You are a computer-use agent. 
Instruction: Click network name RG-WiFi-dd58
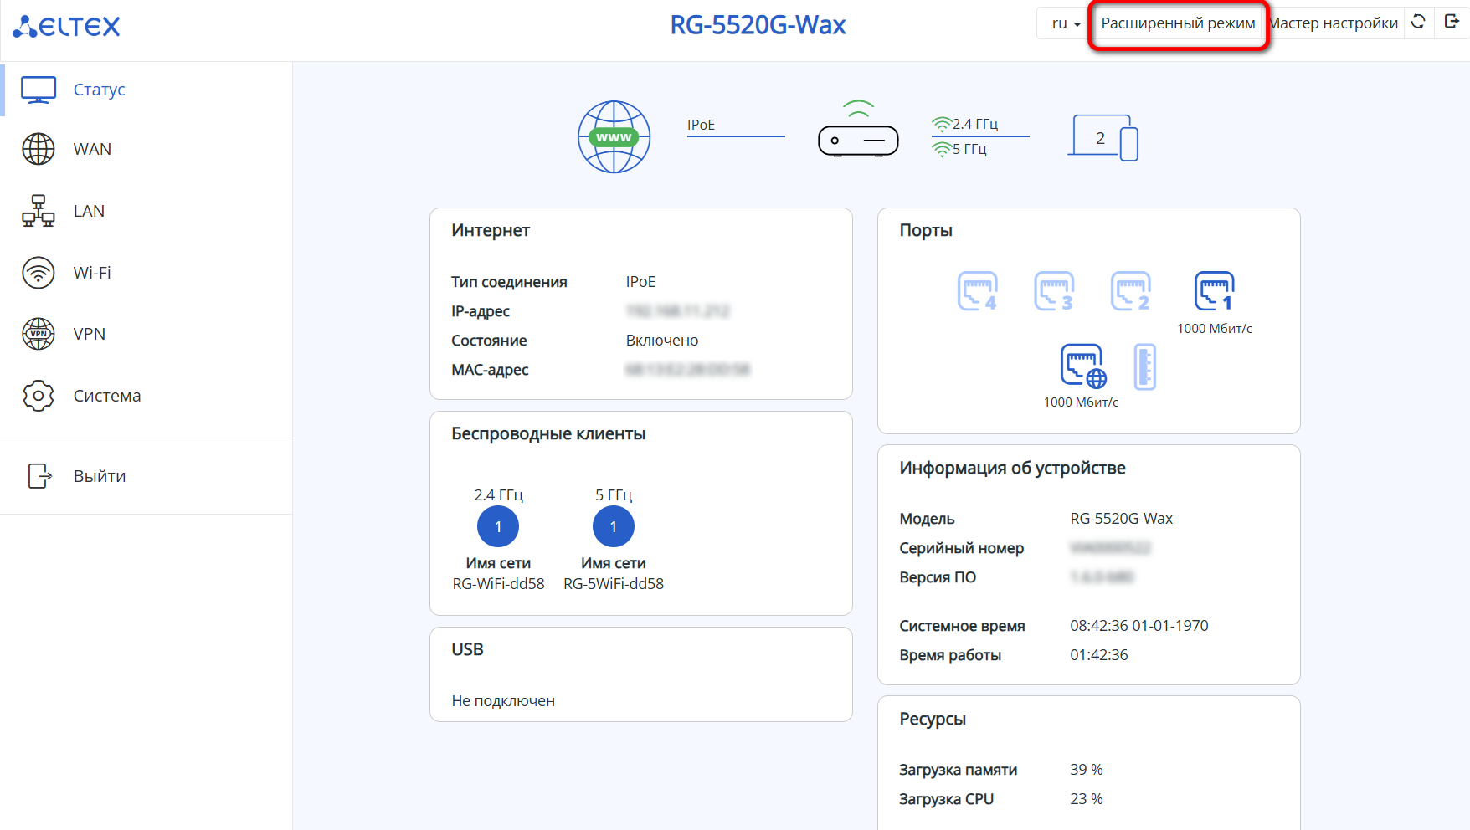(499, 584)
